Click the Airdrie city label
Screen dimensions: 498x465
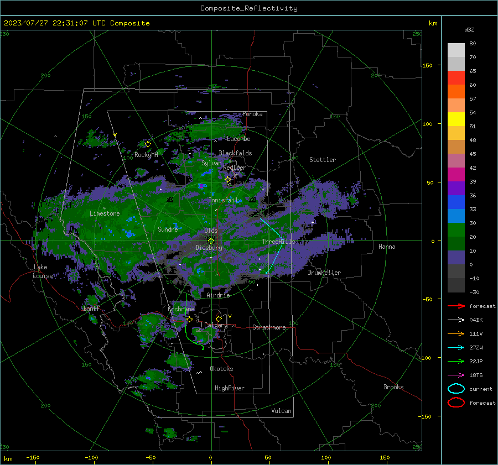tap(218, 295)
